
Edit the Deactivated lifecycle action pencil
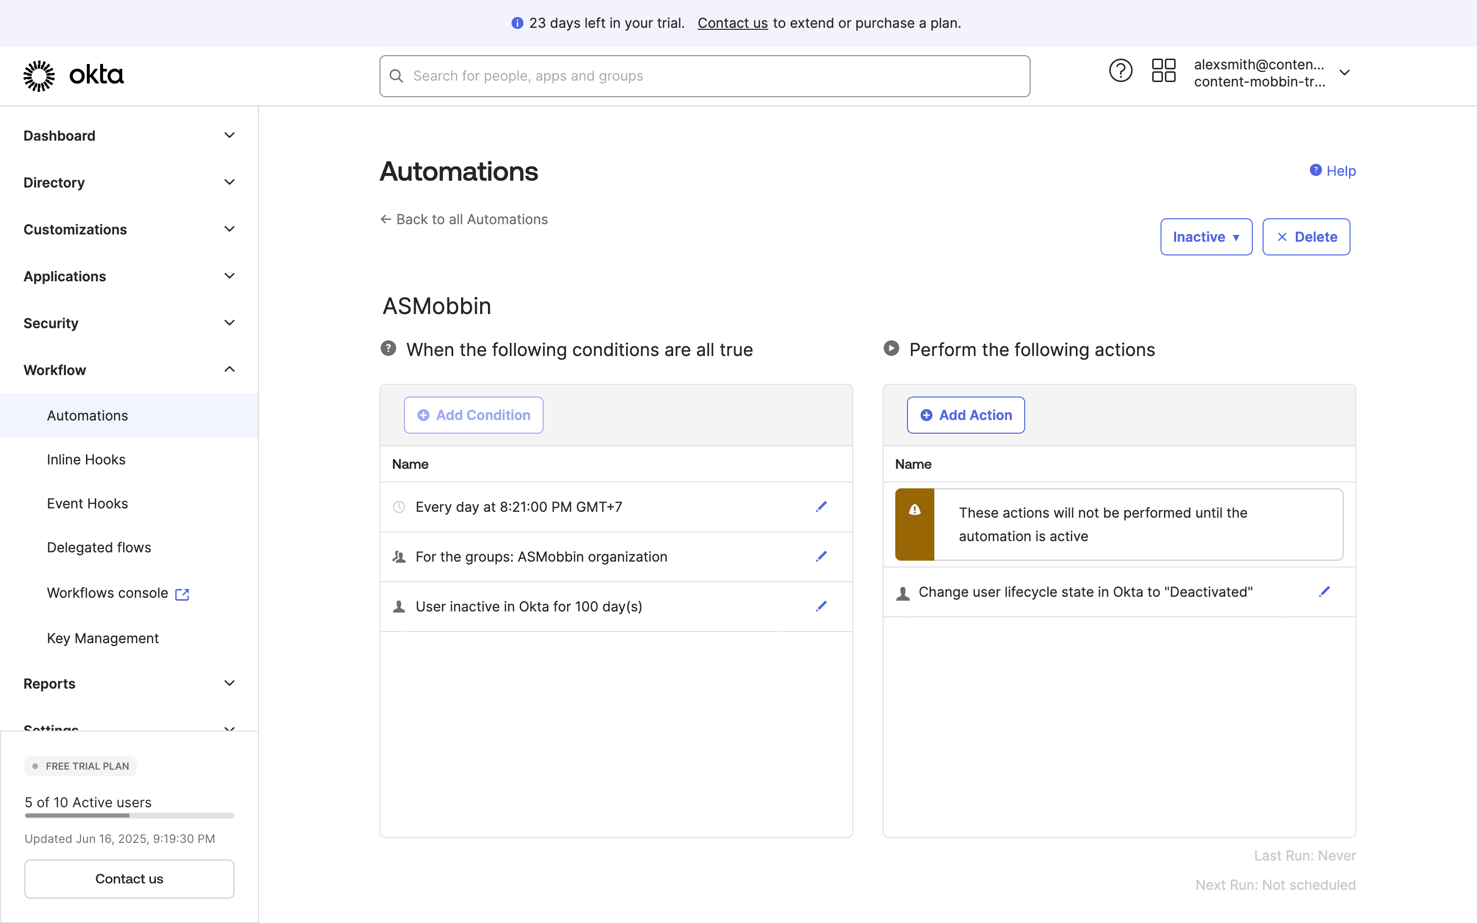1324,591
